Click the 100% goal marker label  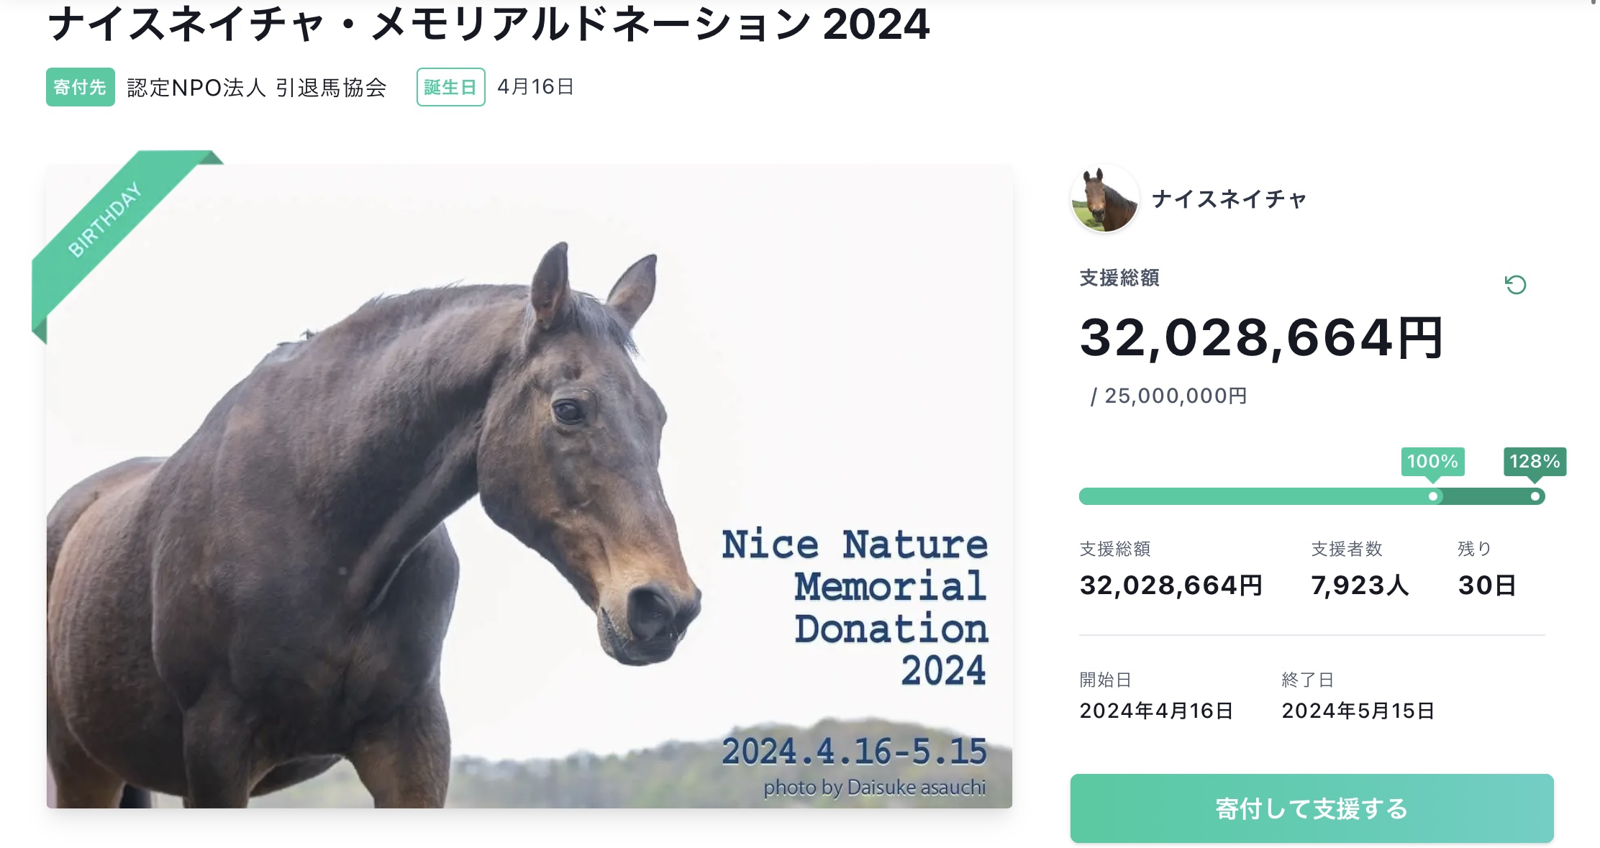[1432, 461]
